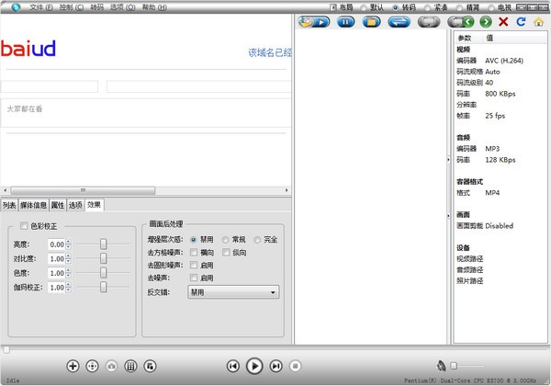Click the red X delete icon
The height and width of the screenshot is (386, 551).
pos(502,21)
